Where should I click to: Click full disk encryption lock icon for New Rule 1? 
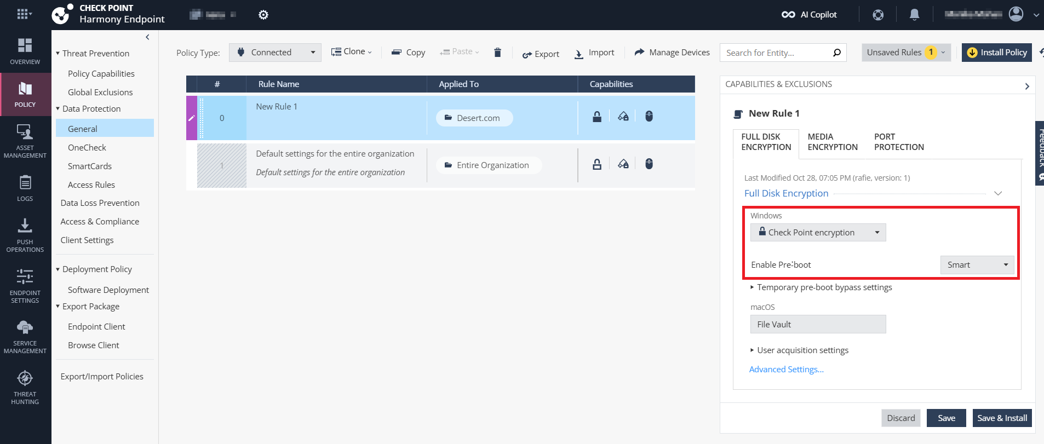coord(597,117)
